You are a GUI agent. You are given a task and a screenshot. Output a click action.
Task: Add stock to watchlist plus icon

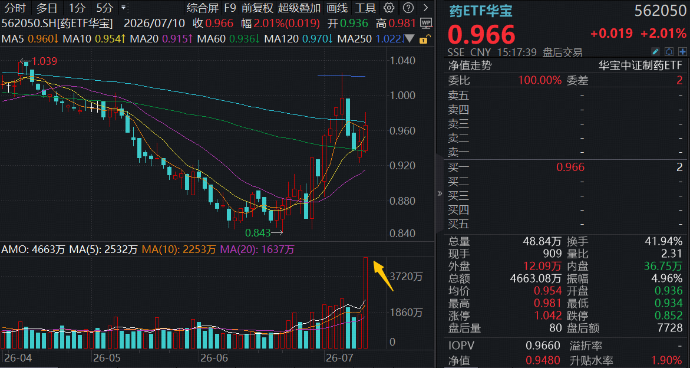(682, 52)
